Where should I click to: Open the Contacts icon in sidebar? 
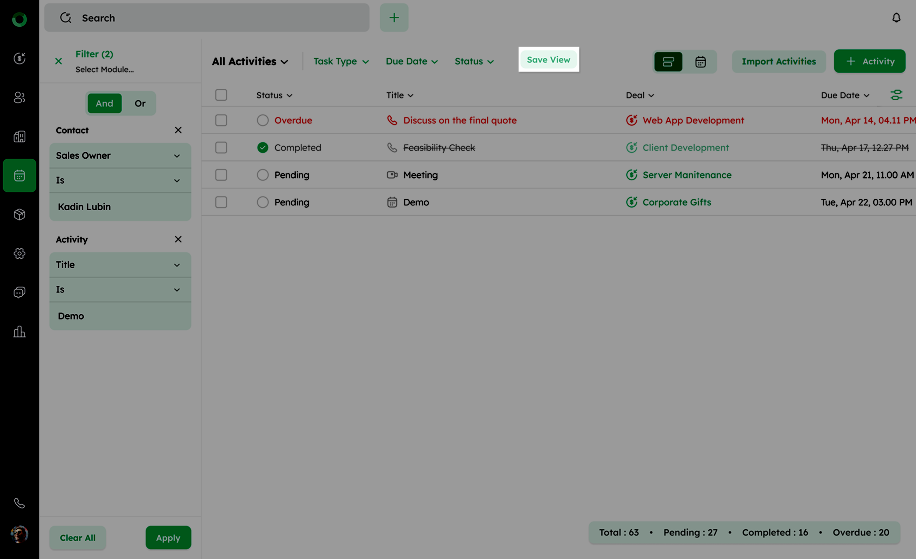click(x=19, y=97)
